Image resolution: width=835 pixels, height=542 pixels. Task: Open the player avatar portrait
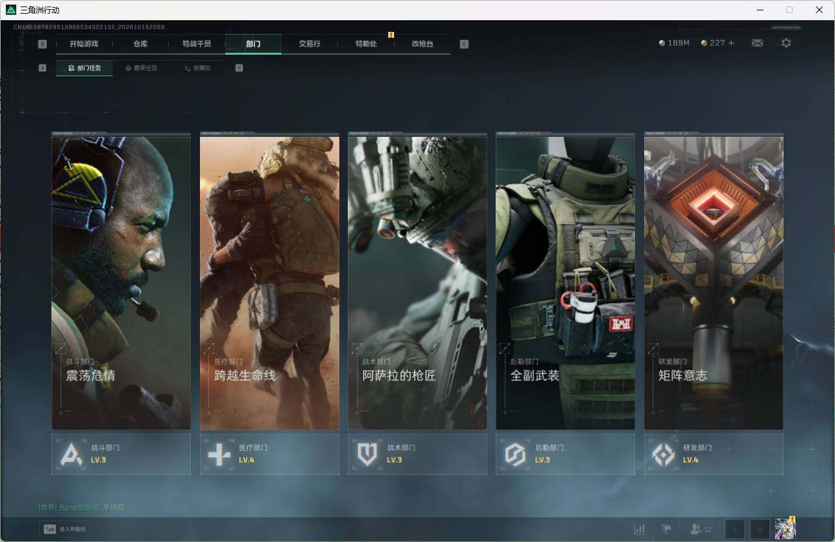coord(785,528)
